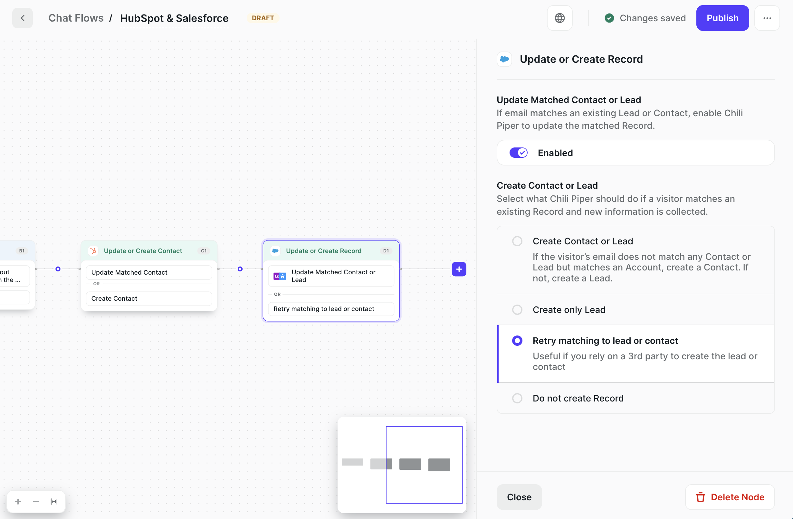Viewport: 793px width, 519px height.
Task: Zoom in on the canvas
Action: (x=18, y=501)
